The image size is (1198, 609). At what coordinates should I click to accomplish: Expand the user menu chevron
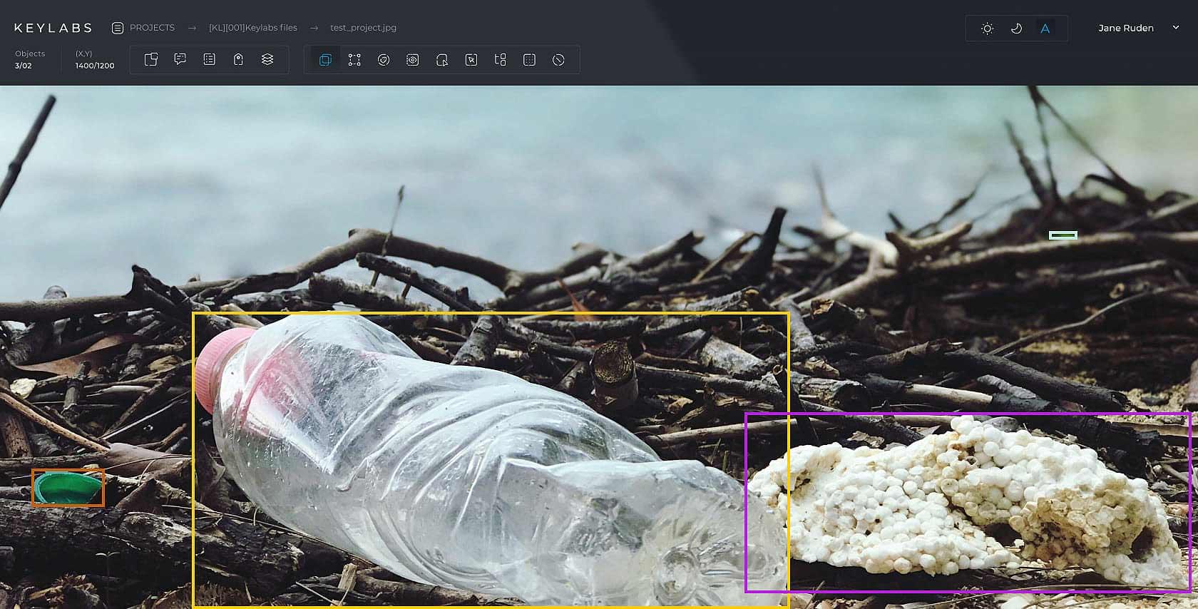pos(1176,28)
